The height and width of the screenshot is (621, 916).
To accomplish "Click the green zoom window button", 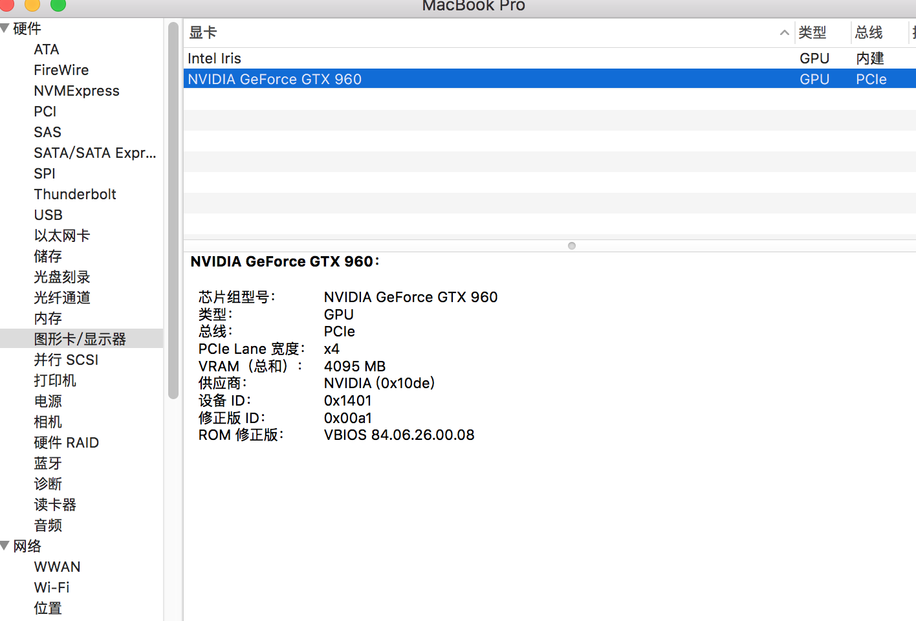I will coord(58,5).
